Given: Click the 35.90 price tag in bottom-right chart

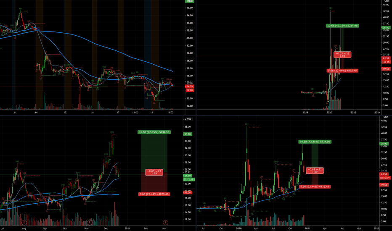Looking at the screenshot, I should tap(384, 144).
